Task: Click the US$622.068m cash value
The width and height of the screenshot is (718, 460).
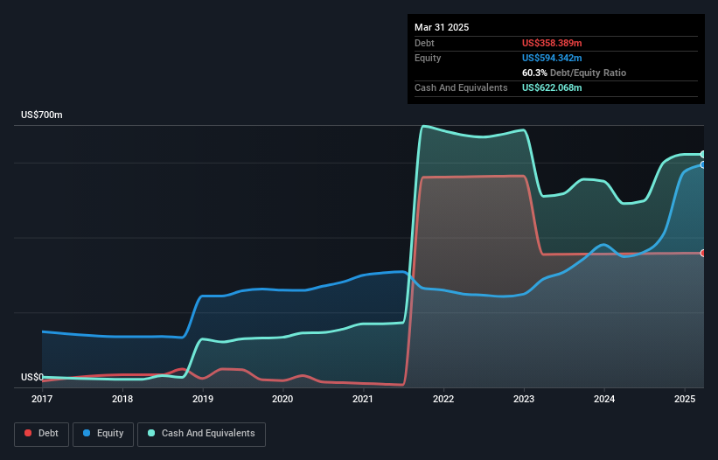Action: (x=552, y=87)
